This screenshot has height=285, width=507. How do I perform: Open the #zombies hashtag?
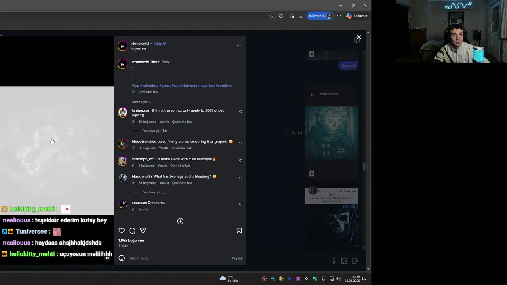click(x=224, y=85)
